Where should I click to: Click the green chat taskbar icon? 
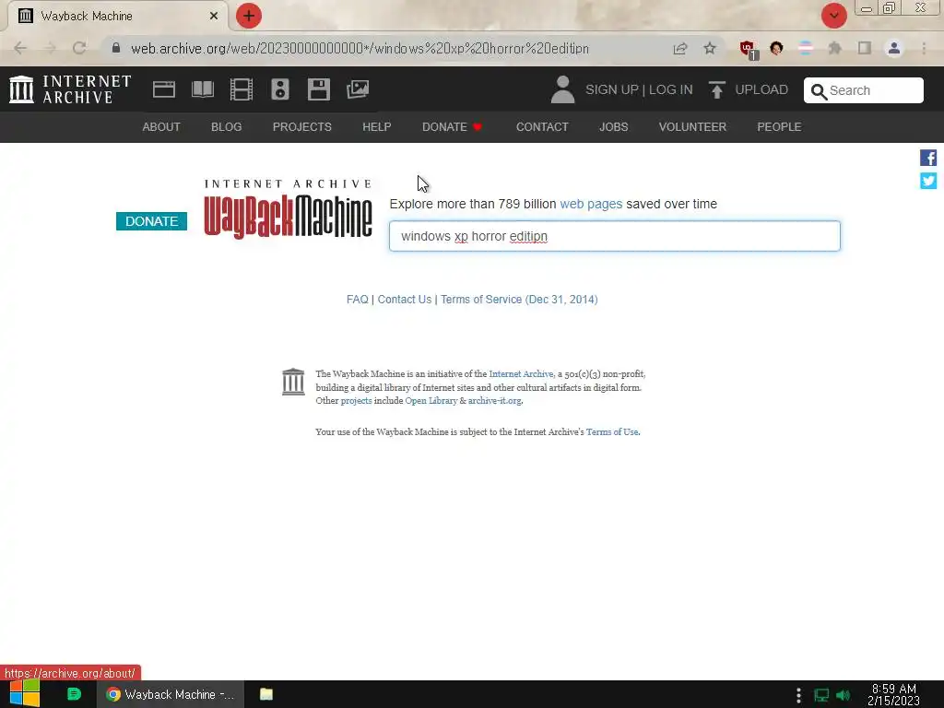click(74, 694)
